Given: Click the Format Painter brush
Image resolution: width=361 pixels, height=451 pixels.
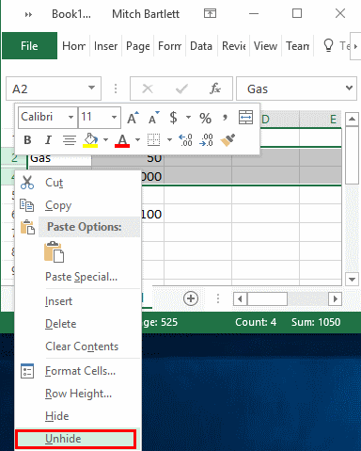Looking at the screenshot, I should [x=228, y=140].
